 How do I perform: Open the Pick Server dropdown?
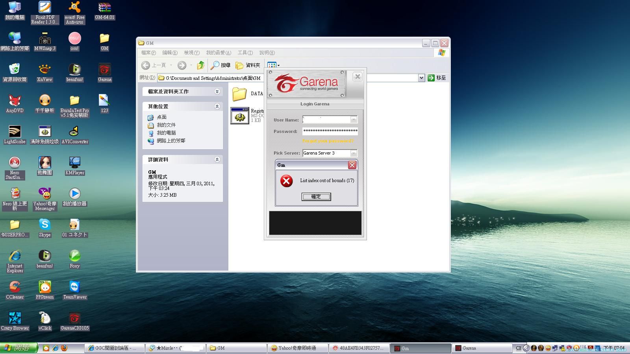[354, 153]
